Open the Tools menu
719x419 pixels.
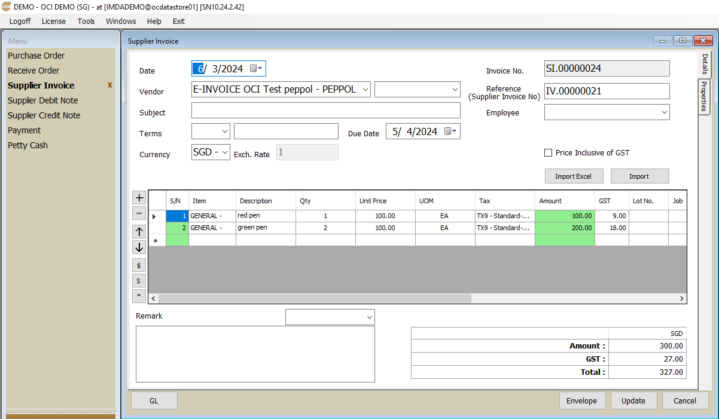pyautogui.click(x=86, y=21)
